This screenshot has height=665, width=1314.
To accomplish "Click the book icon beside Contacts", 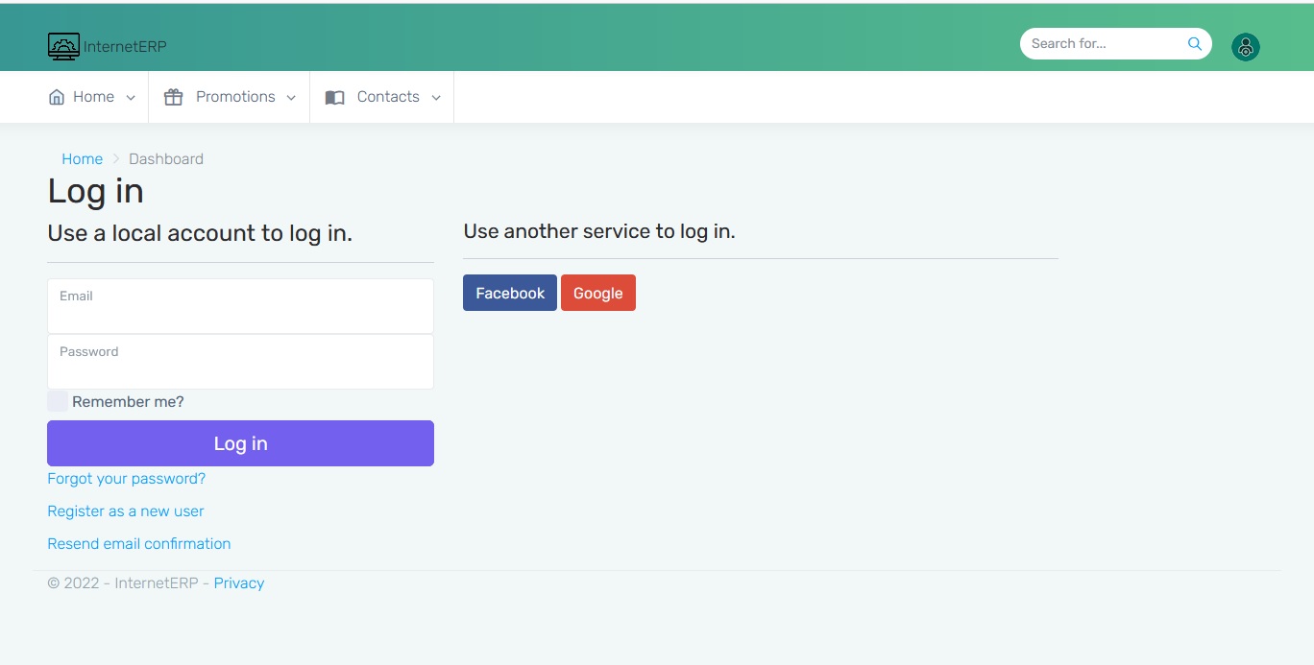I will click(x=334, y=97).
